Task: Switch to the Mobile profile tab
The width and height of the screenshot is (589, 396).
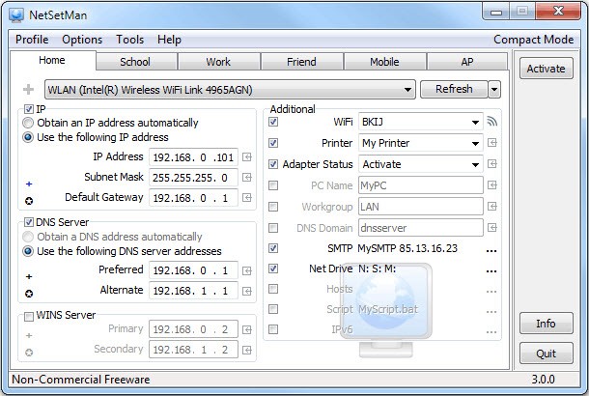Action: [x=385, y=62]
